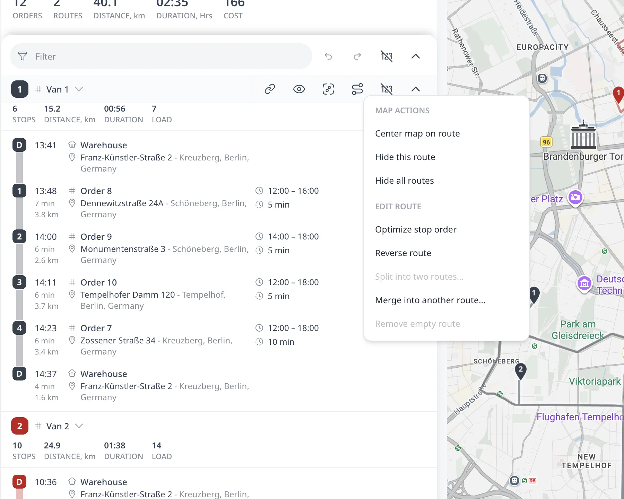Redo the last route change
Viewport: 624px width, 499px height.
[x=357, y=56]
